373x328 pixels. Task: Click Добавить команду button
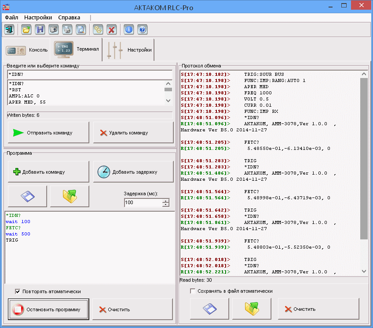[x=48, y=172]
